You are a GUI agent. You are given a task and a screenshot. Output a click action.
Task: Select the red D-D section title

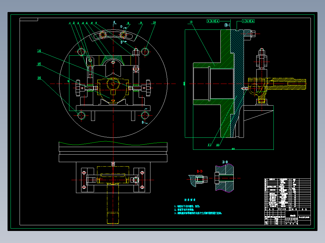pos(199,171)
